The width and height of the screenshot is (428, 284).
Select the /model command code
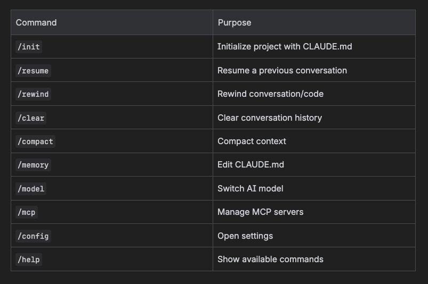pos(31,189)
